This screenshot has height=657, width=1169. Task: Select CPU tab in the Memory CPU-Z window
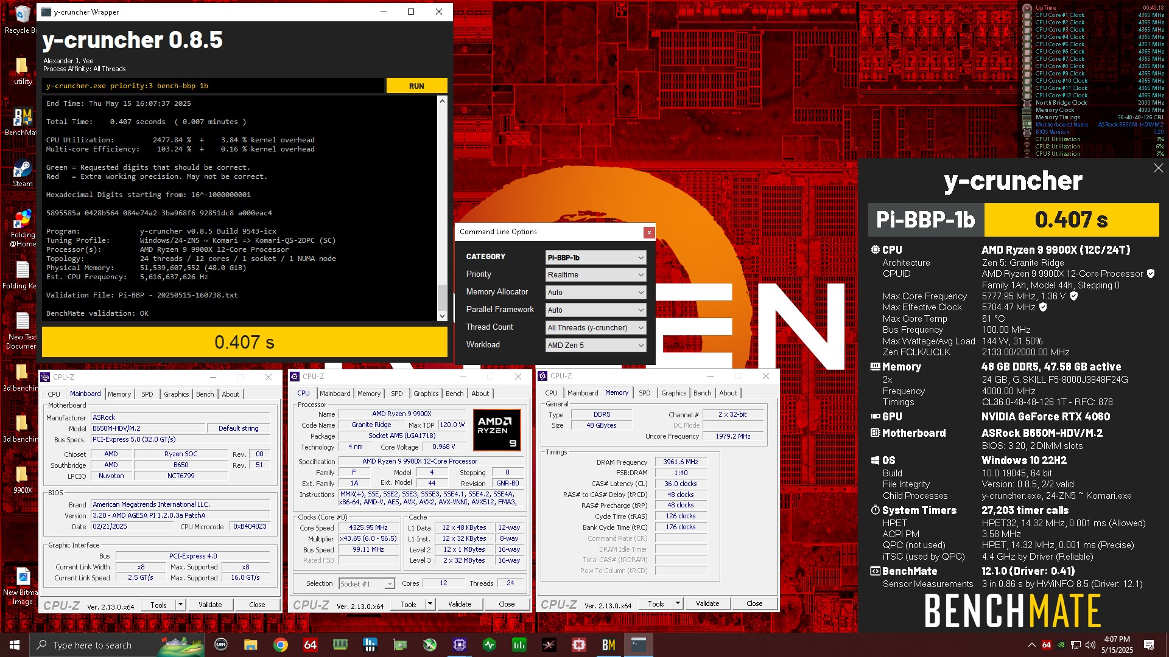(x=552, y=393)
